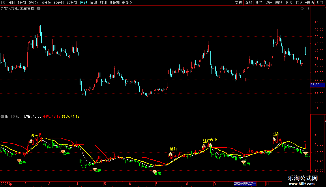Click the 2025年 label on time axis
326x187 pixels.
point(6,184)
